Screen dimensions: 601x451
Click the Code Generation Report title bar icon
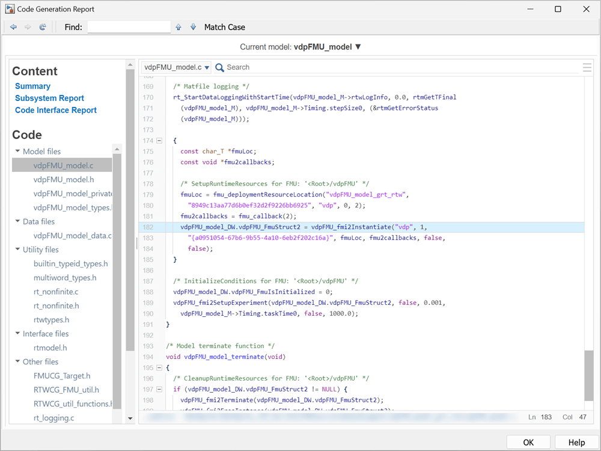coord(8,8)
